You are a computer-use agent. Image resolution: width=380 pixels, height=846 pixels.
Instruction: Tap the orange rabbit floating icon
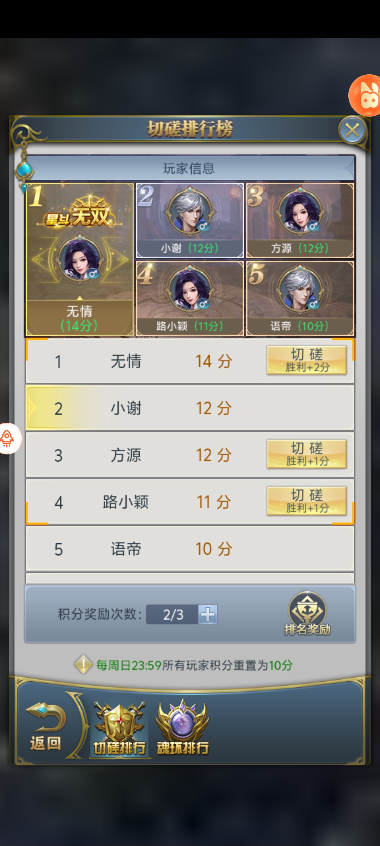[365, 95]
